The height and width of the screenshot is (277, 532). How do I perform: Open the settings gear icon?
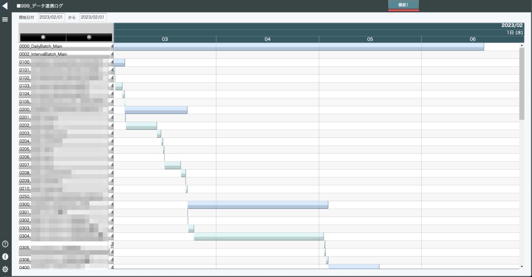(x=5, y=269)
